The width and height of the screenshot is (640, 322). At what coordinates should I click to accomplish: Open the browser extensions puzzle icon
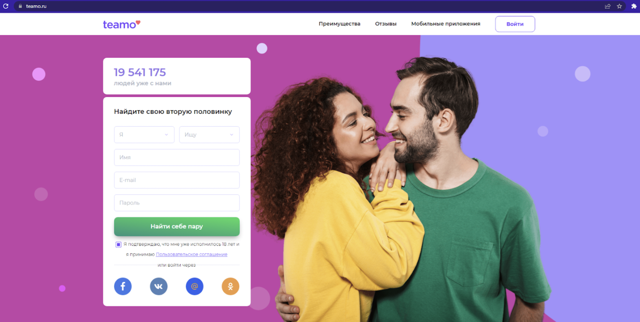634,6
